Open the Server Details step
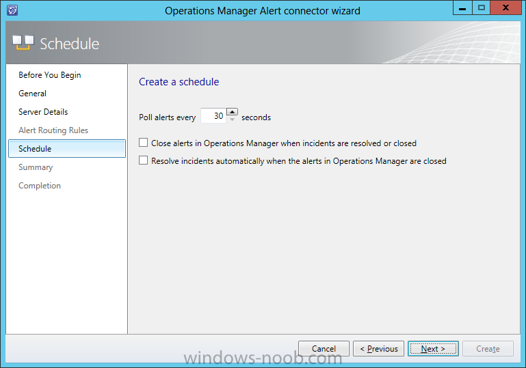 pos(43,112)
